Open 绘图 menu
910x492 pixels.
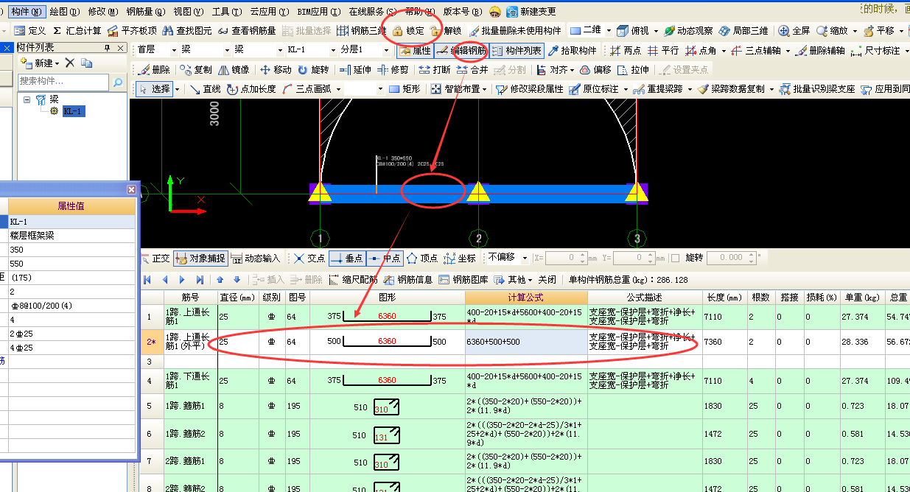pos(64,12)
